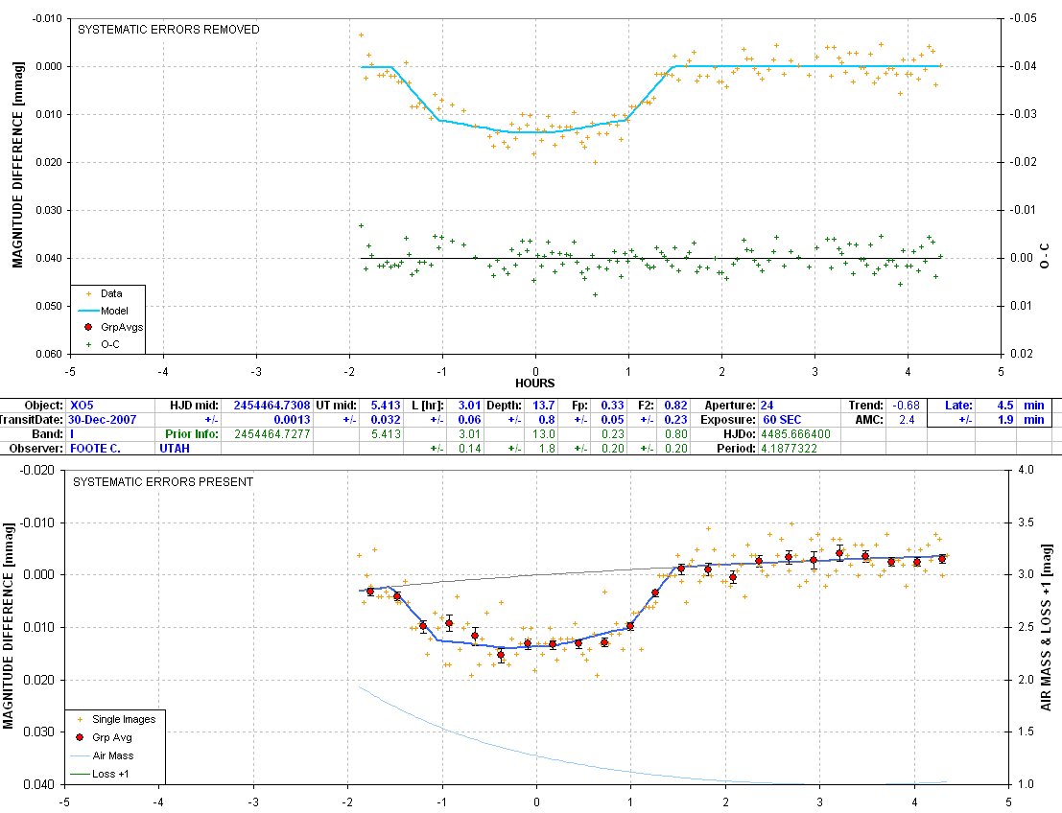Select the exposure value 60 SEC

(782, 420)
